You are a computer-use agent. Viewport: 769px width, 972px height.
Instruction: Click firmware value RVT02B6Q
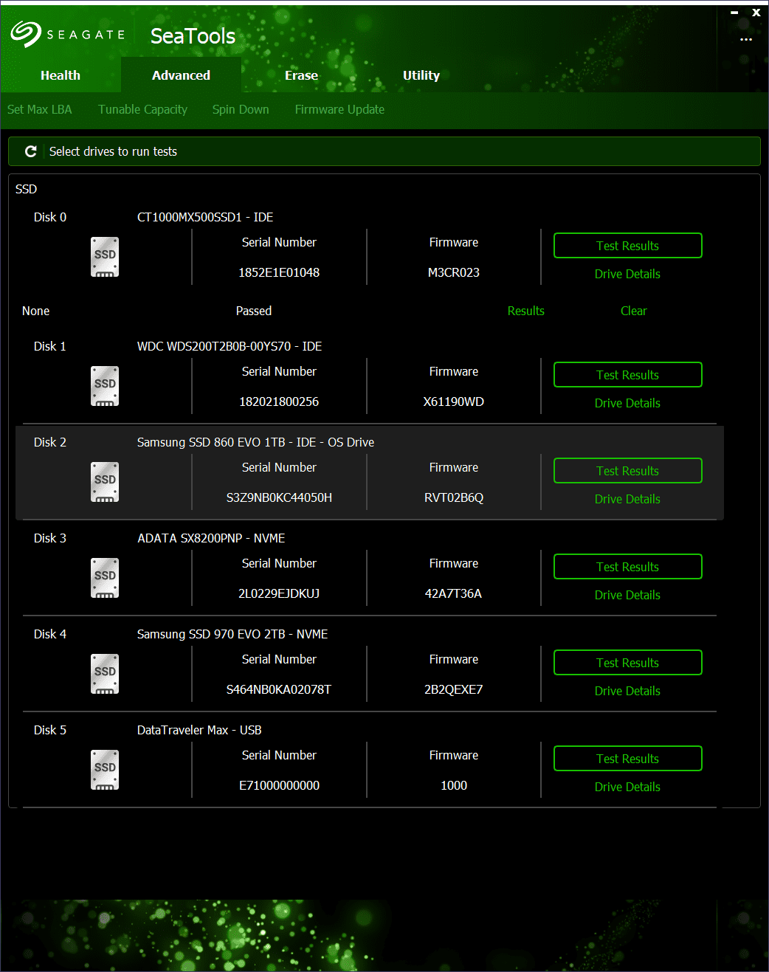(x=454, y=497)
